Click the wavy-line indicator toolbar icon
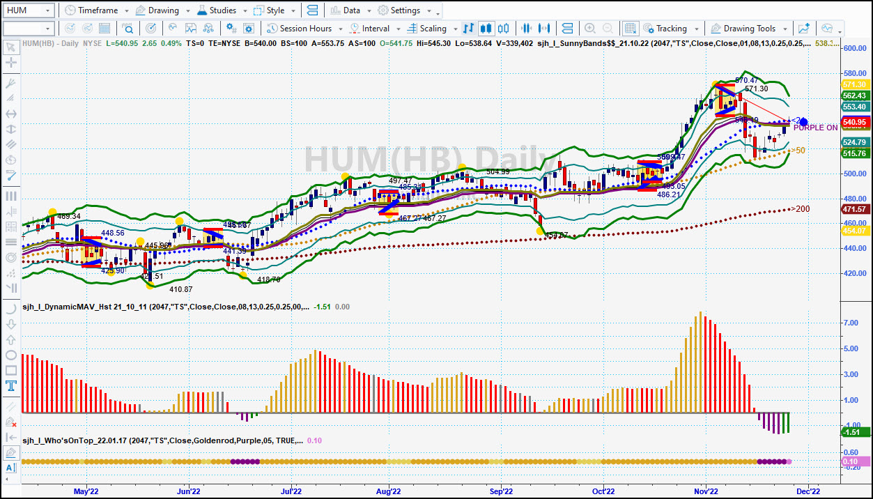Viewport: 873px width, 499px height. click(x=171, y=29)
